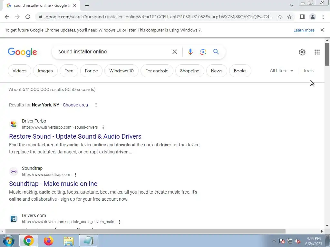The height and width of the screenshot is (247, 330).
Task: Open tab search dropdown arrow
Action: [291, 5]
